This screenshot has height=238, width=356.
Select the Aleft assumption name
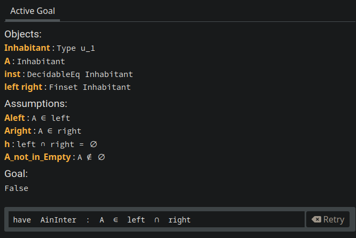tap(14, 118)
